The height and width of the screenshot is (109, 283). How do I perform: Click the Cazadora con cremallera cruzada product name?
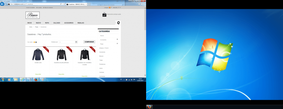coord(84,63)
